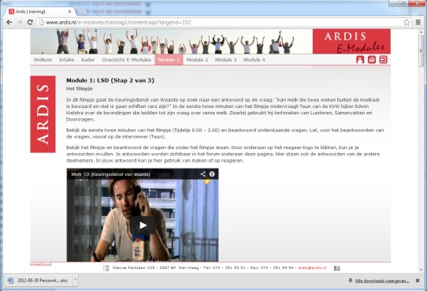This screenshot has height=291, width=427.
Task: Play the Melk 1/2 video
Action: click(x=143, y=226)
